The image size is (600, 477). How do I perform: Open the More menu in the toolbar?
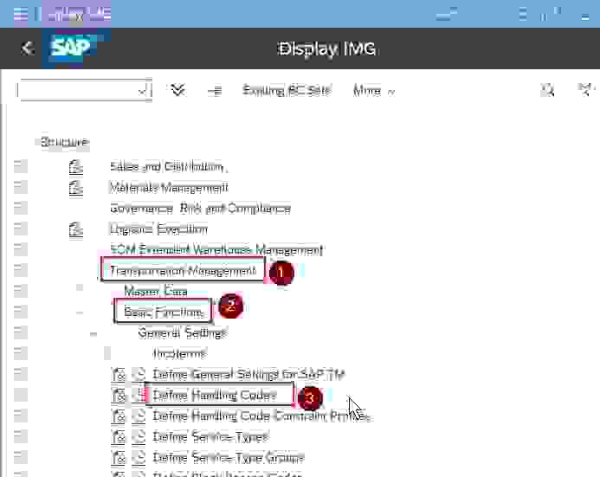[373, 90]
